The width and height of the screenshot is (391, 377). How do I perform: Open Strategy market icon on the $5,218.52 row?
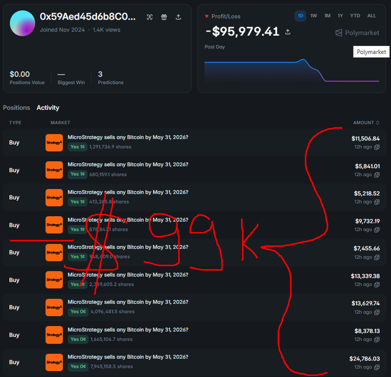pyautogui.click(x=54, y=198)
